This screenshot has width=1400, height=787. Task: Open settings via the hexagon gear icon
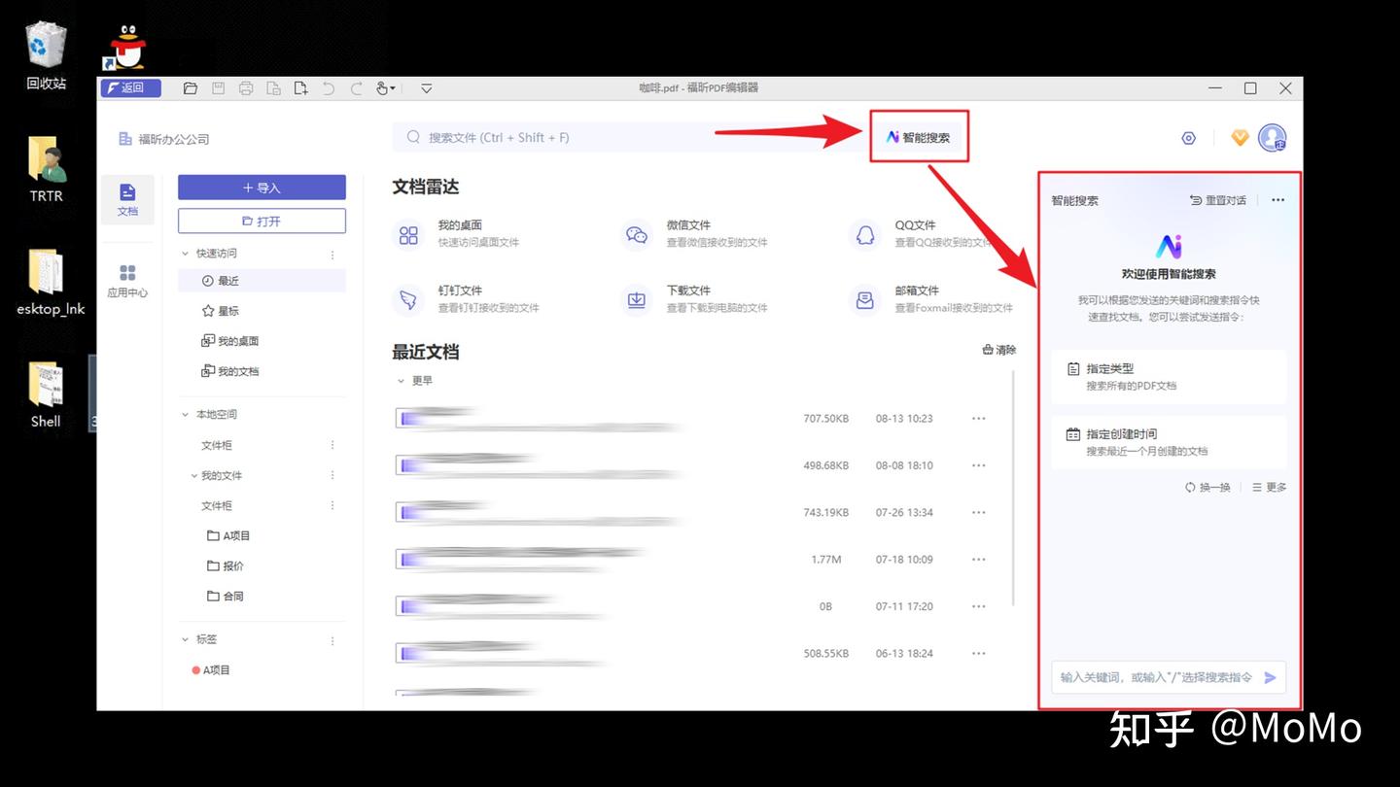(x=1188, y=138)
